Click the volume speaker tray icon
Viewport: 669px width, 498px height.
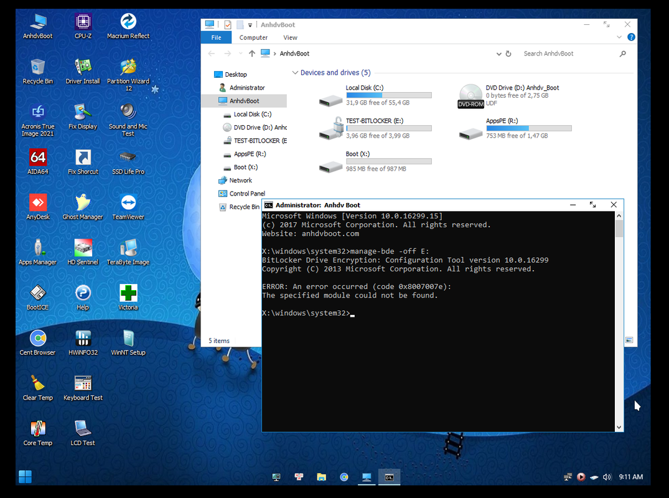607,477
